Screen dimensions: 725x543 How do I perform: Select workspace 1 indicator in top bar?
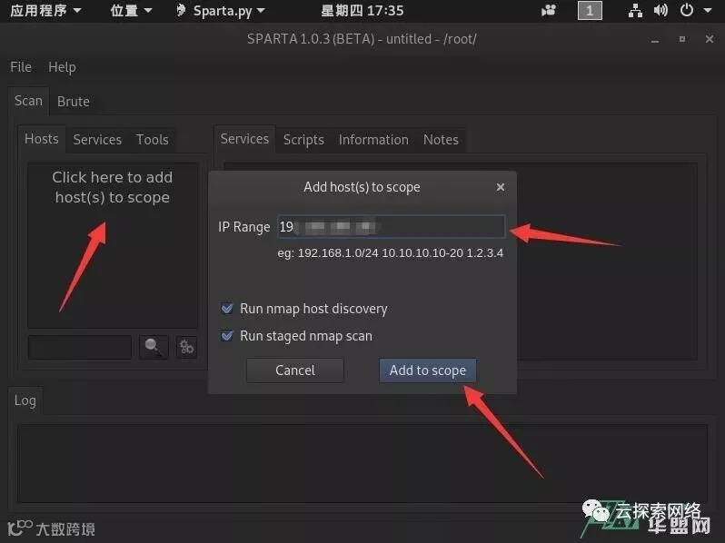point(590,11)
